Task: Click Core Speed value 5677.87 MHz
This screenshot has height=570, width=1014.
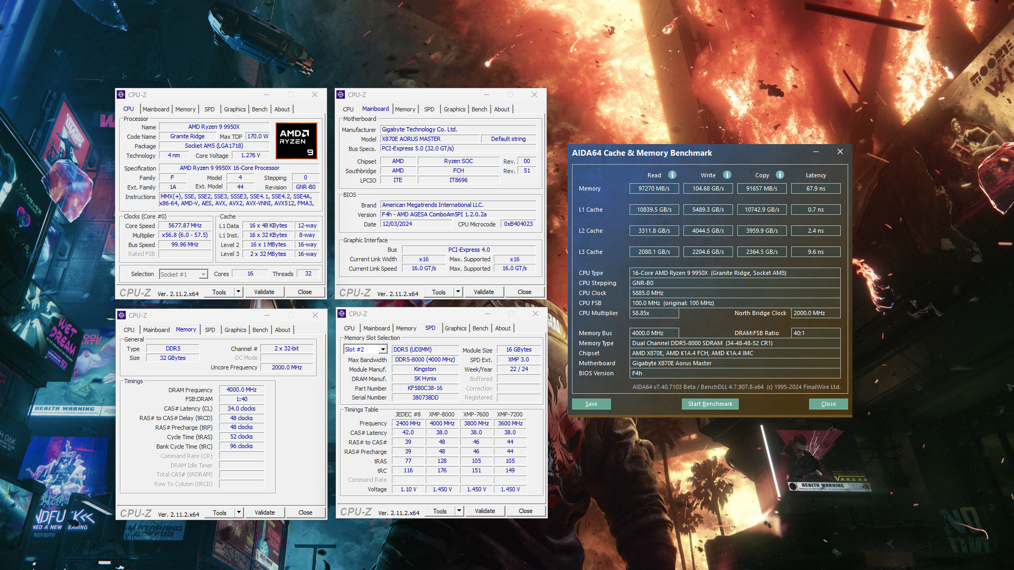Action: click(x=185, y=225)
